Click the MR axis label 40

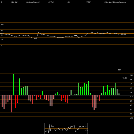pyautogui.click(x=131, y=88)
